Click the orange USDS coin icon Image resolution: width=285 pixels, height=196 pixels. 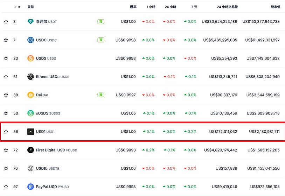(31, 58)
